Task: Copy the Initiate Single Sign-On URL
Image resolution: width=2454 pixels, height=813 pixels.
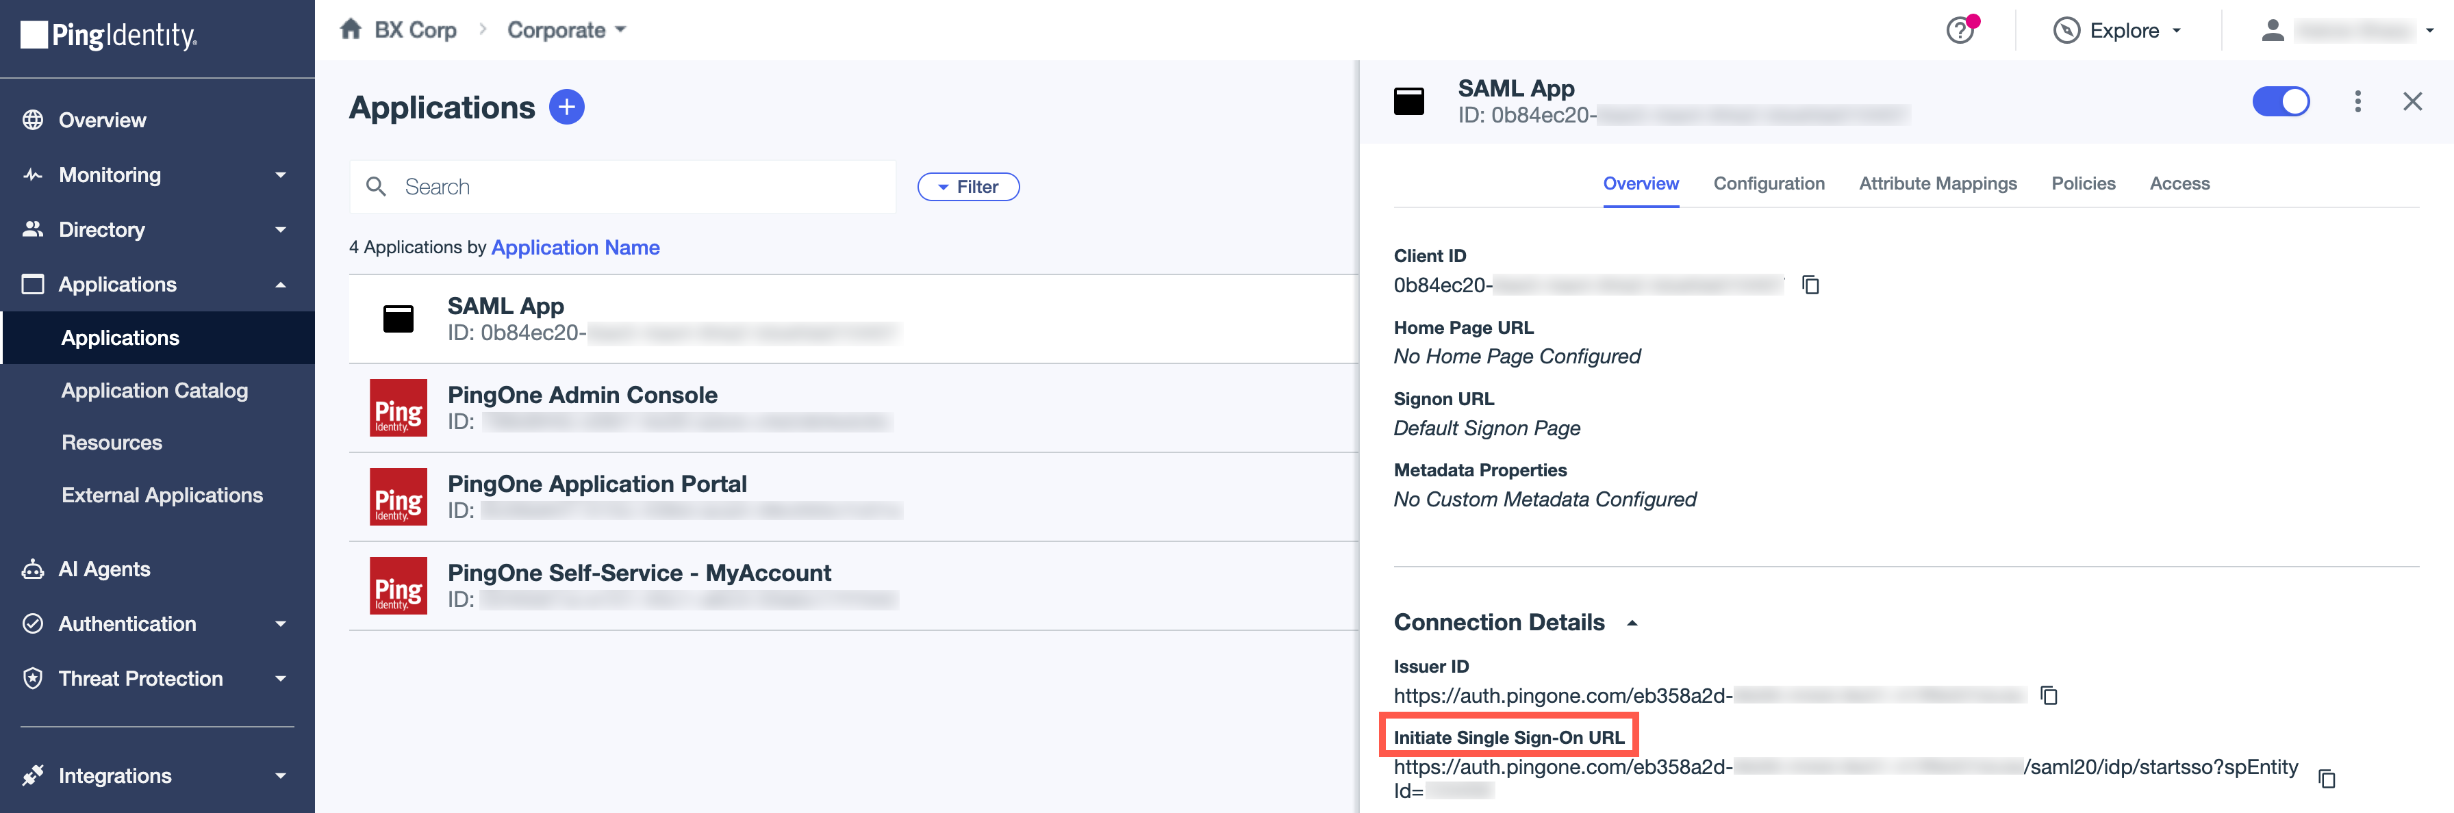Action: click(2327, 779)
